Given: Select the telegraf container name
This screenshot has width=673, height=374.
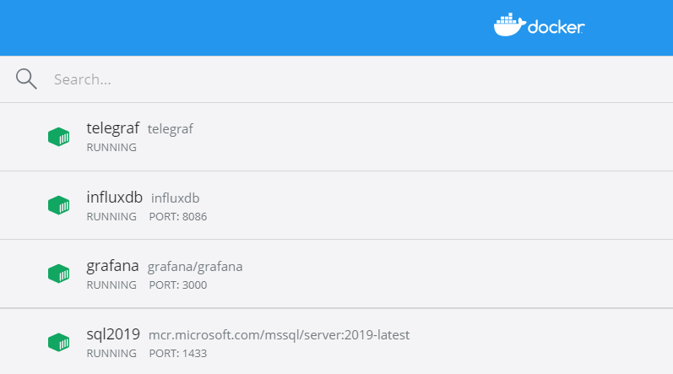Looking at the screenshot, I should (x=113, y=127).
